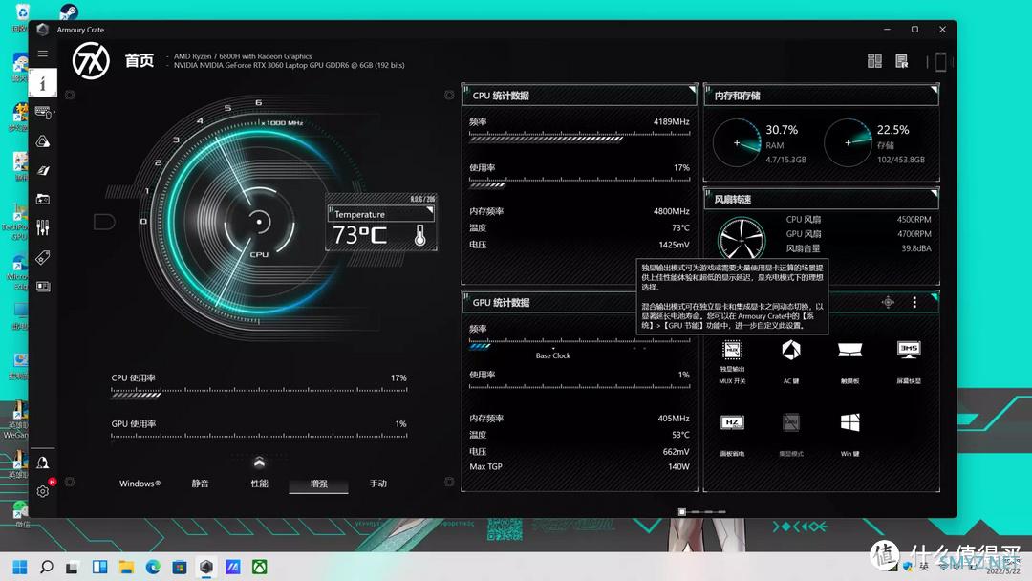This screenshot has width=1032, height=581.
Task: Open the Task View taskbar icon
Action: [73, 568]
